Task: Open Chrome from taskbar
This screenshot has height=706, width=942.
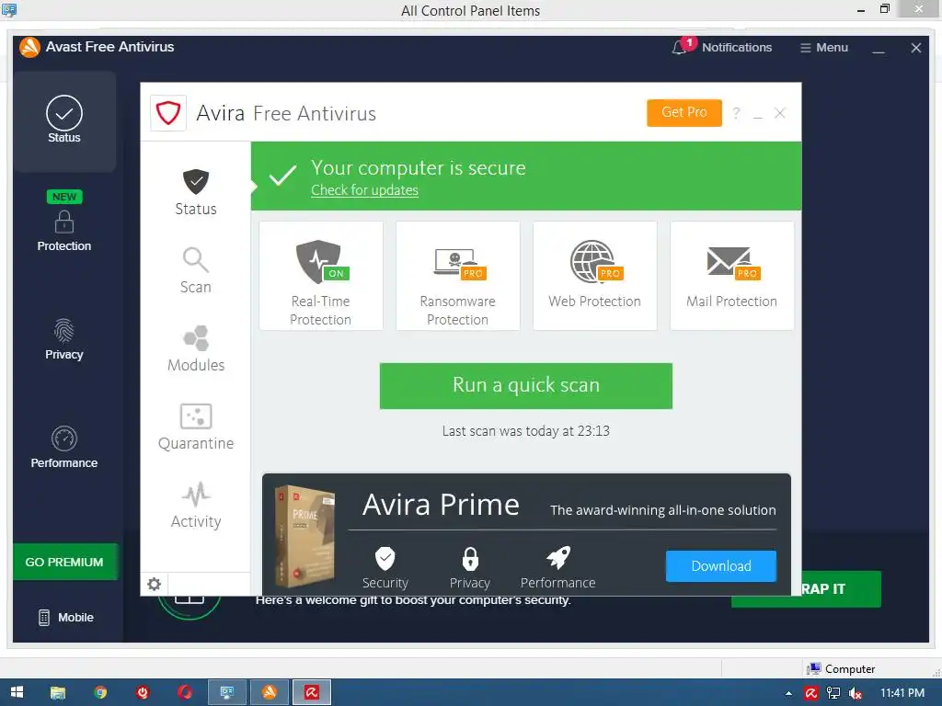Action: [x=100, y=692]
